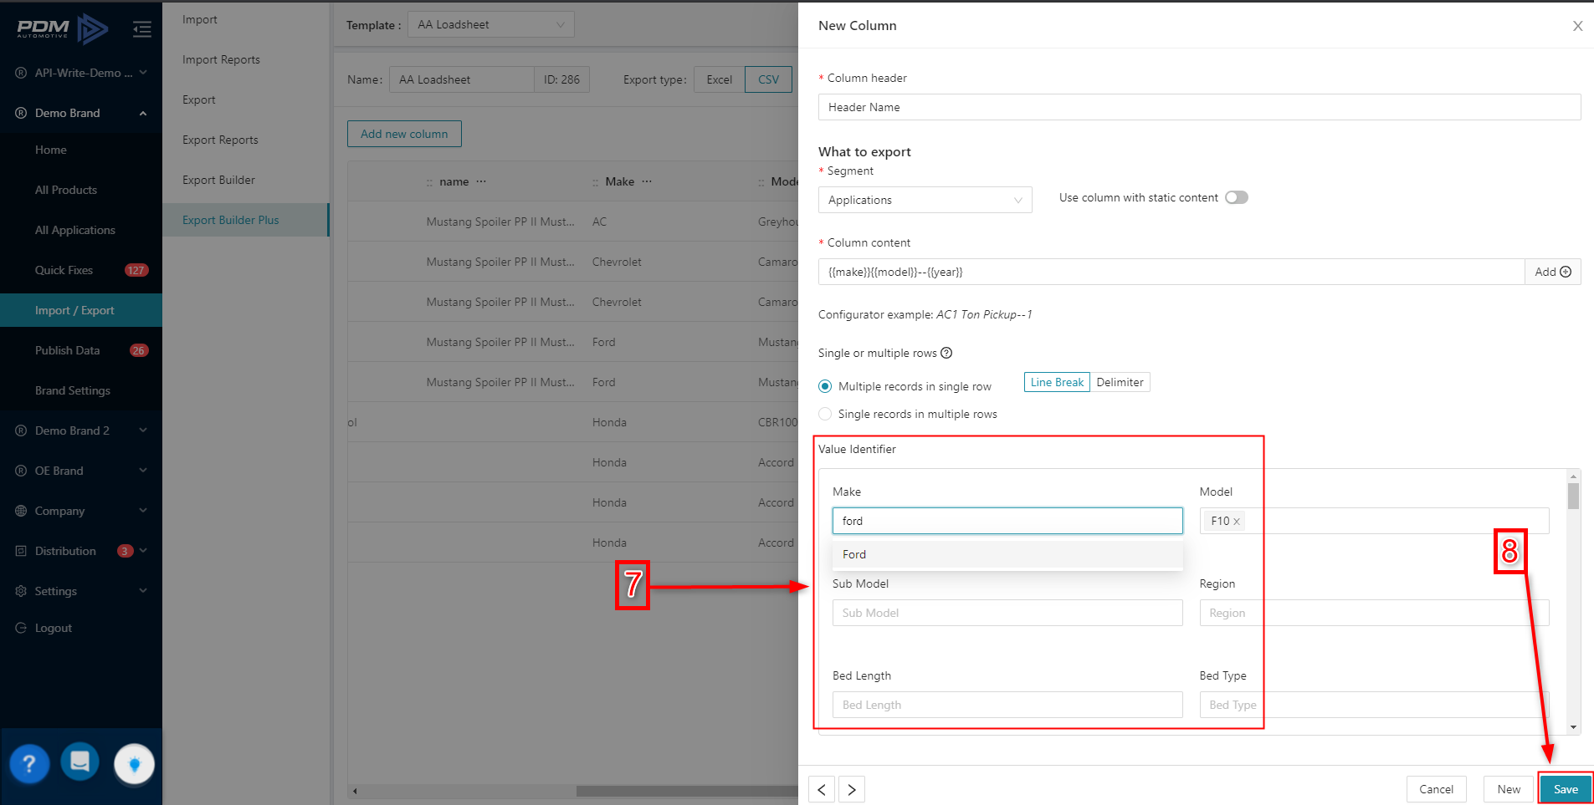
Task: Grab the Make column drag handle
Action: coord(595,182)
